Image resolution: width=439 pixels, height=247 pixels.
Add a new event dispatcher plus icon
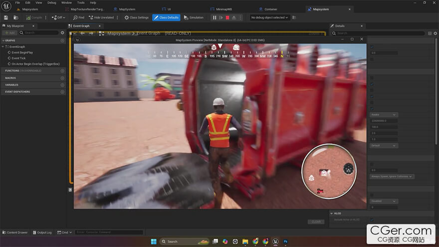62,92
